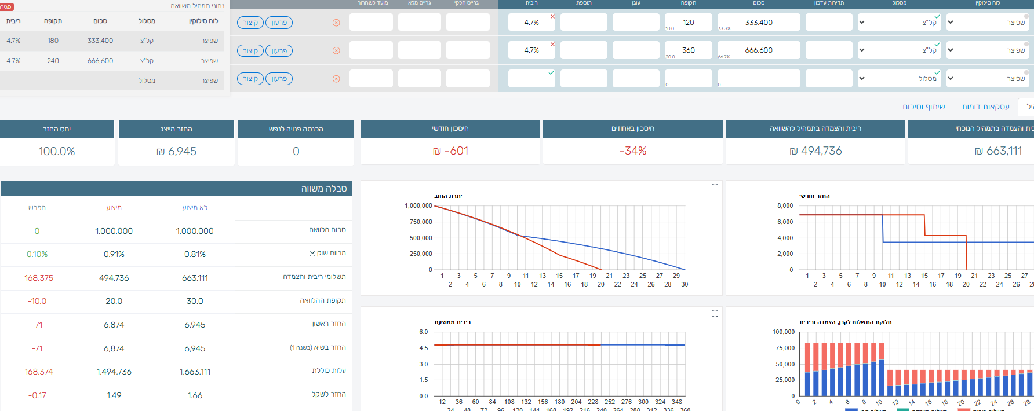Toggle gray dot on first row שפיצר field
This screenshot has width=1034, height=411.
click(1026, 16)
